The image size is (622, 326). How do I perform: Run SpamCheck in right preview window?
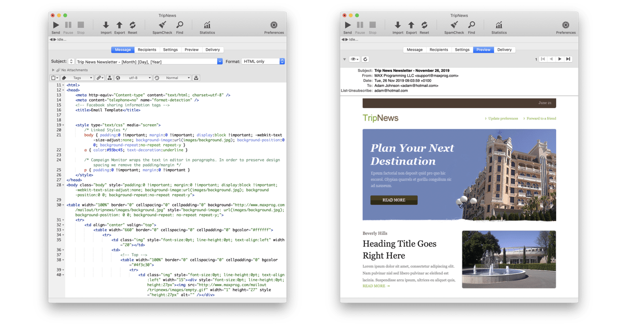point(454,25)
